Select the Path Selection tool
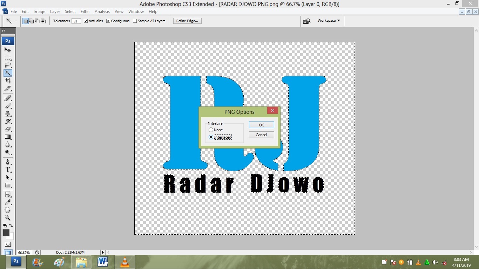Image resolution: width=479 pixels, height=270 pixels. coord(8,177)
